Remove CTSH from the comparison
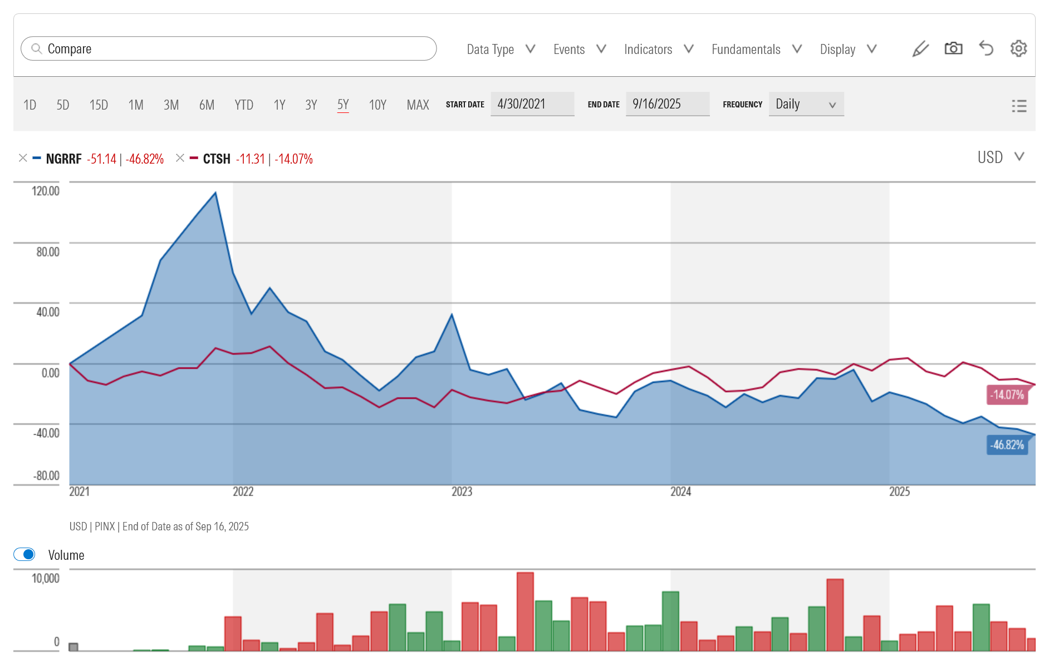The image size is (1049, 665). [x=180, y=158]
